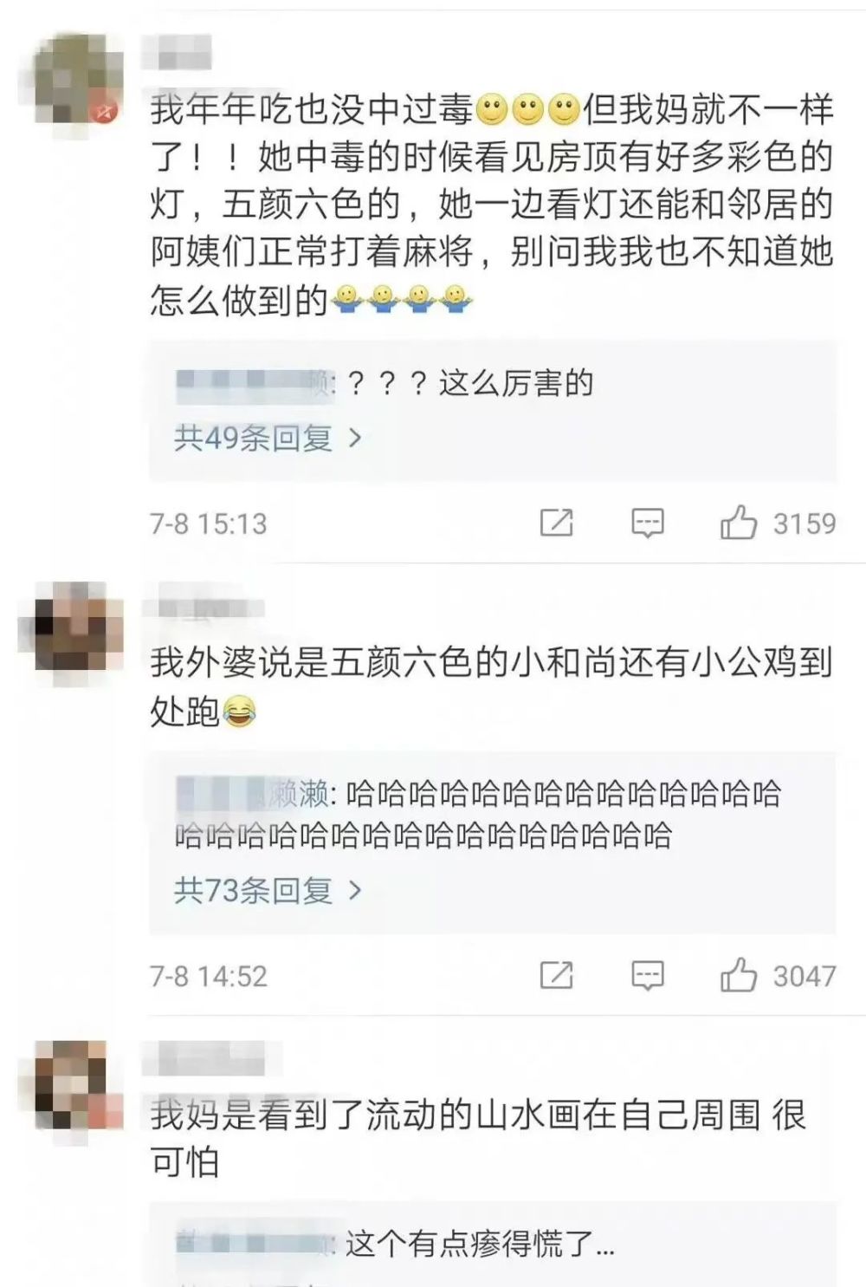Click chevron next to 共73条回复
Image resolution: width=866 pixels, height=1287 pixels.
pos(354,890)
